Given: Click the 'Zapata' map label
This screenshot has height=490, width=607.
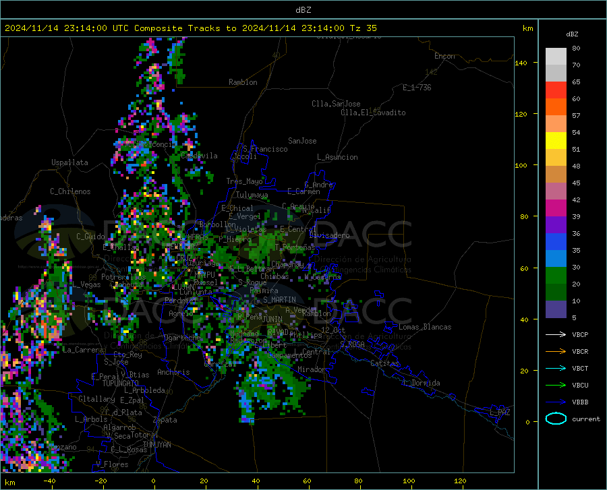Looking at the screenshot, I should (x=165, y=420).
